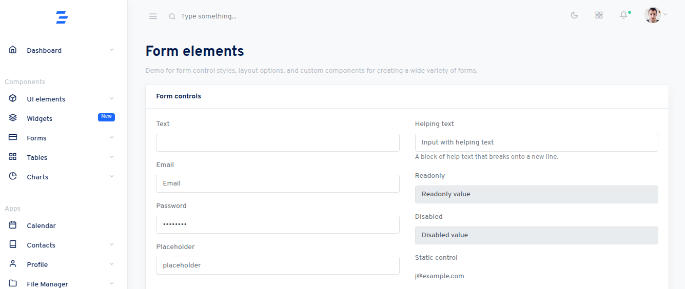
Task: Click the Dashboard home icon
Action: pos(13,50)
